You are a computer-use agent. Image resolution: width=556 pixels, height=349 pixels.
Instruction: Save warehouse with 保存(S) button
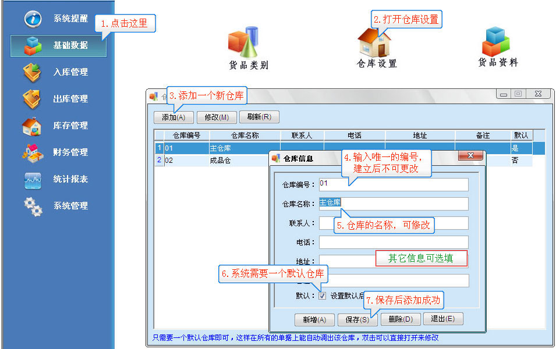(x=357, y=319)
